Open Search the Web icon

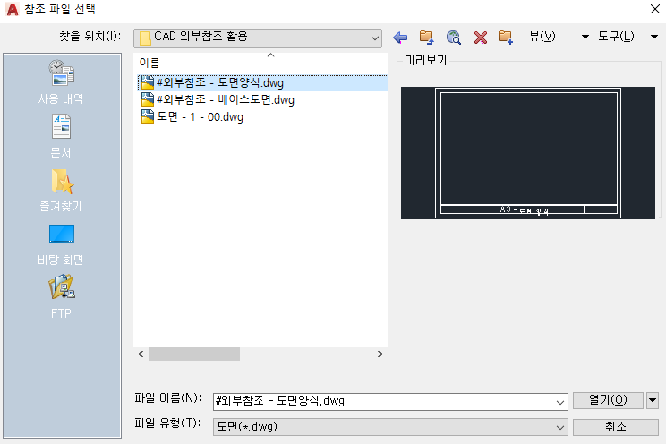point(453,38)
